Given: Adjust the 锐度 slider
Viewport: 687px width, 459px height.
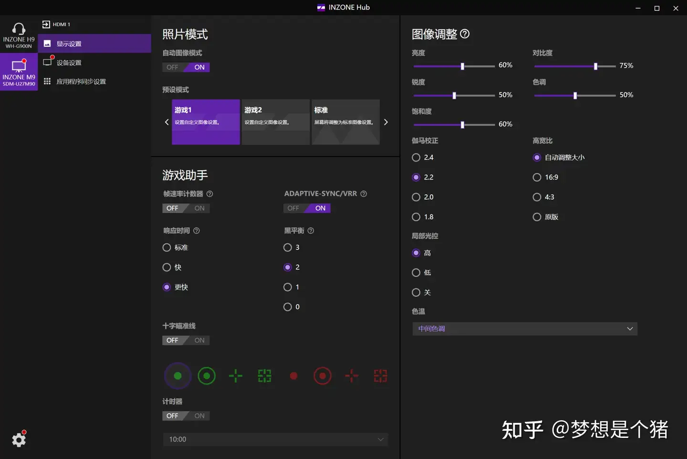Looking at the screenshot, I should point(454,95).
